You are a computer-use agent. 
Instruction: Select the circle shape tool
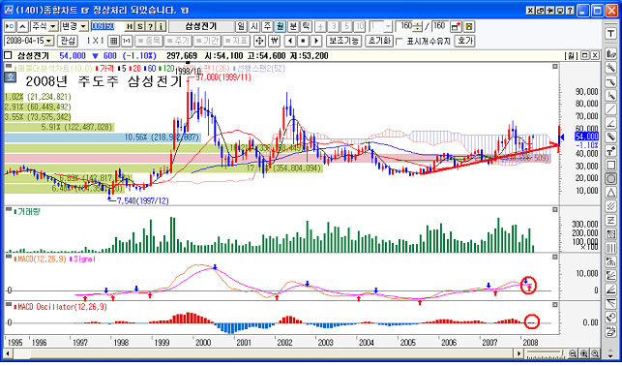[x=610, y=178]
